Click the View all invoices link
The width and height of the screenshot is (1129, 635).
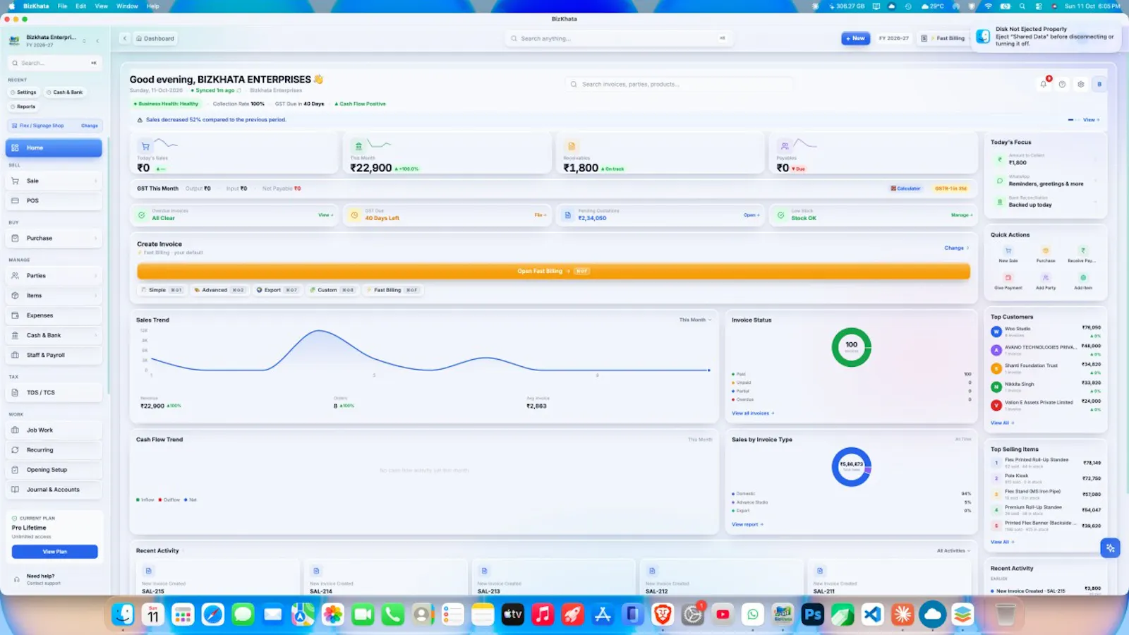(753, 413)
